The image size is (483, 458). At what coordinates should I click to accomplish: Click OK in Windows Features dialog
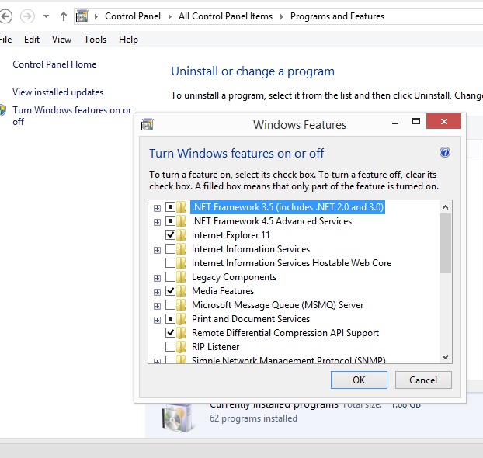point(359,380)
